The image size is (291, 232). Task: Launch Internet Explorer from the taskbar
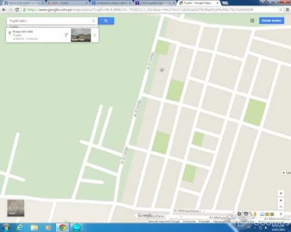pyautogui.click(x=20, y=227)
